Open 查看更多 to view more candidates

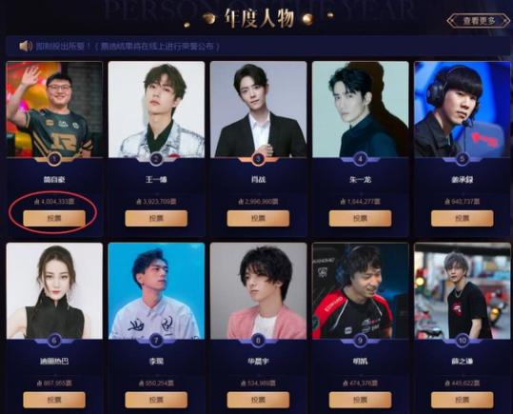(x=479, y=21)
